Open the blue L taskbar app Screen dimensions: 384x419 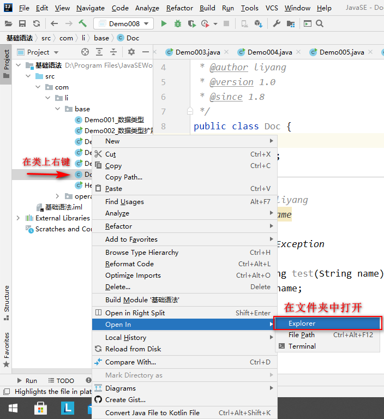(68, 408)
